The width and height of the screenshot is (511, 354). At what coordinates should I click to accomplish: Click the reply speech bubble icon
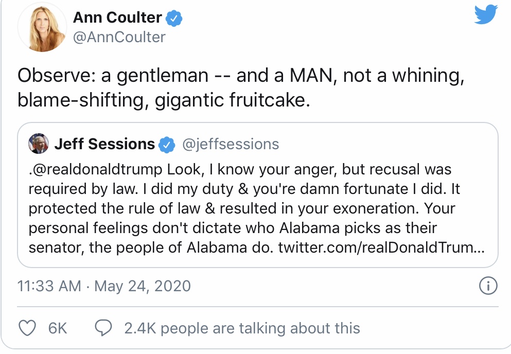(105, 328)
